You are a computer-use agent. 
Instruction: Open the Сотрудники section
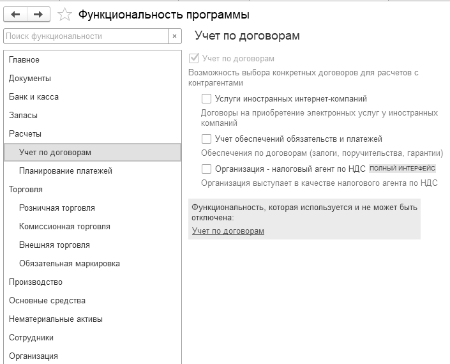31,338
